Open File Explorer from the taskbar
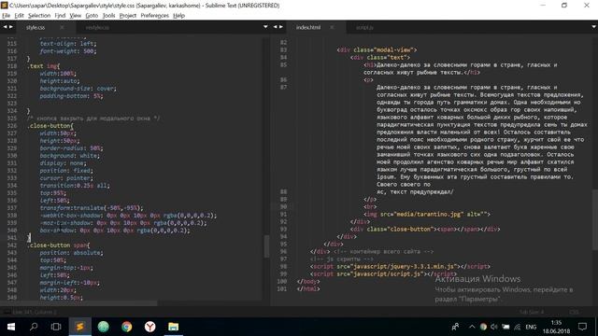This screenshot has height=336, width=598. [x=174, y=327]
